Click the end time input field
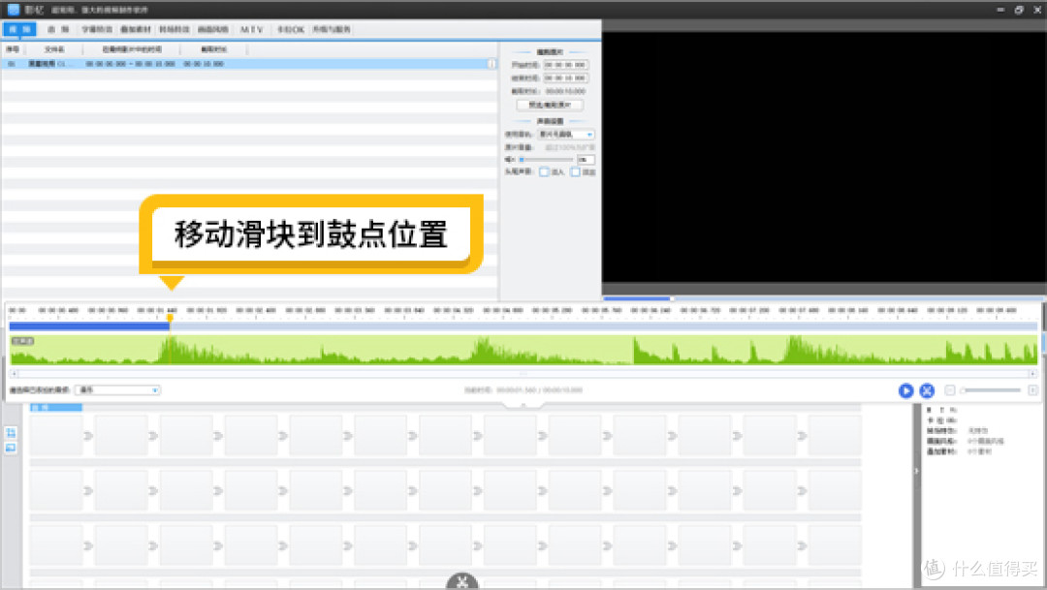Image resolution: width=1047 pixels, height=590 pixels. pos(565,78)
